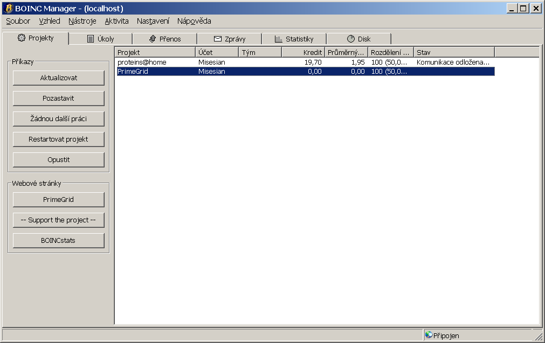Image resolution: width=545 pixels, height=343 pixels.
Task: Click the pie chart icon on the Disk tab
Action: [x=351, y=39]
